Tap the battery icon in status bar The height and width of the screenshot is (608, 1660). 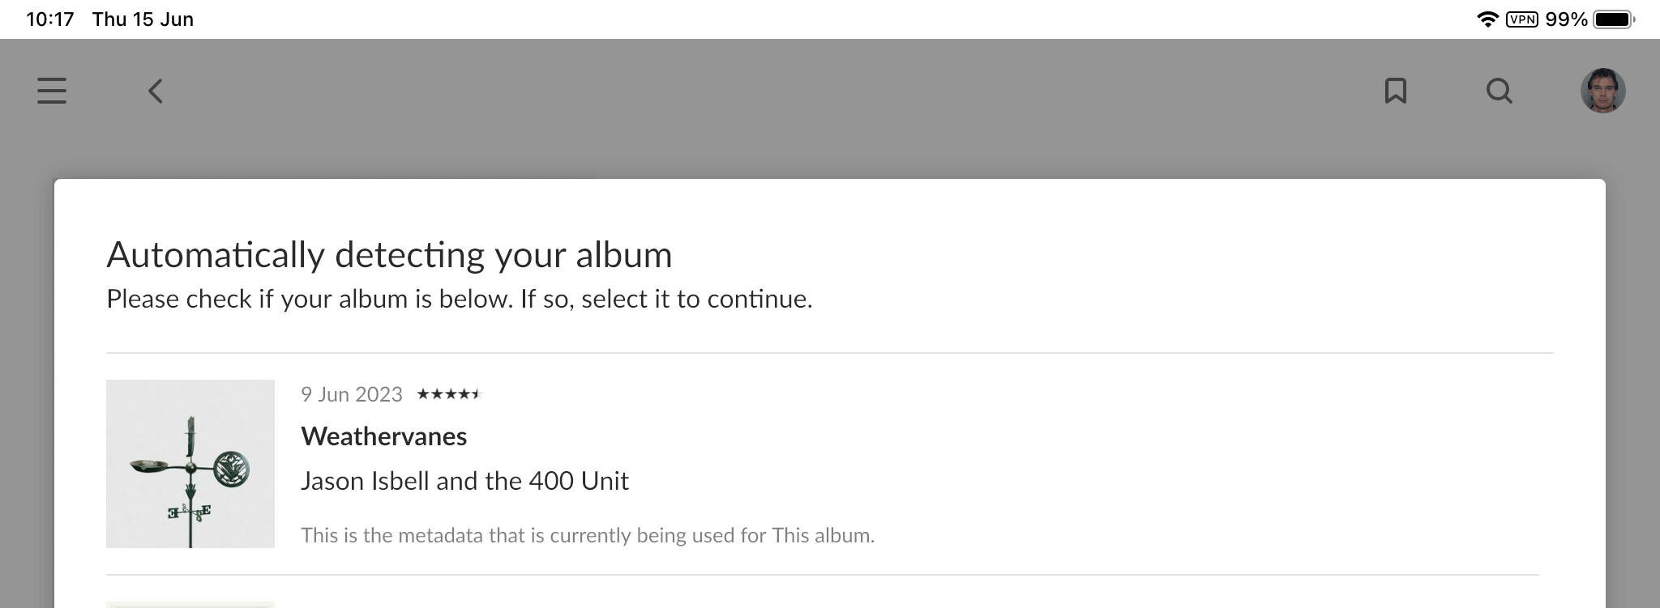pyautogui.click(x=1614, y=19)
